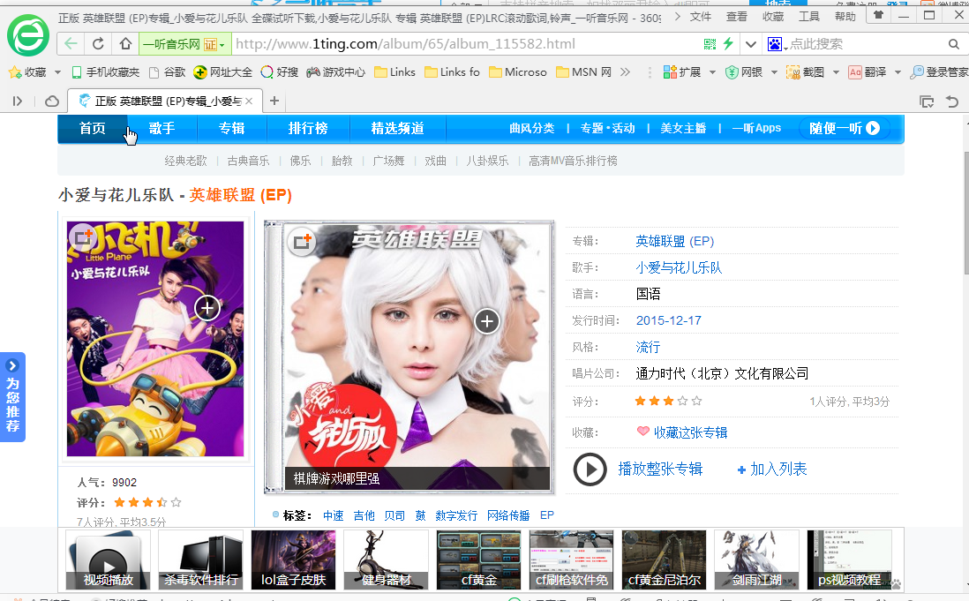Go to the 首页 navigation tab
Screen dimensions: 969x601
pos(93,129)
